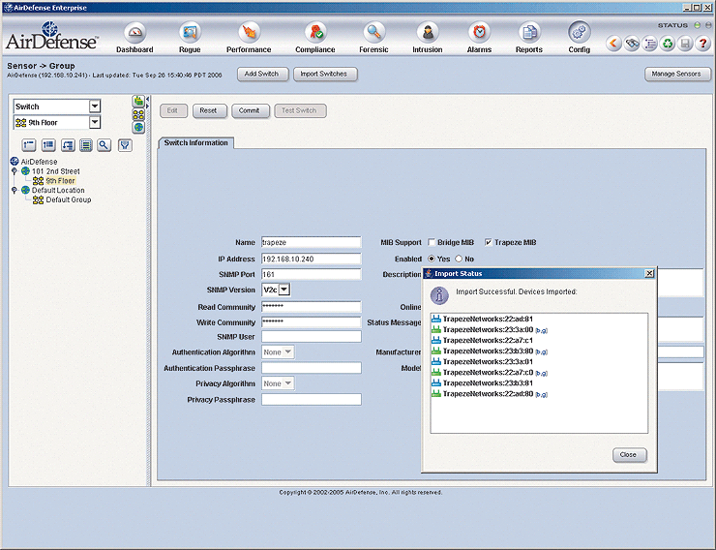The width and height of the screenshot is (716, 550).
Task: Click the floppy disk save icon
Action: (x=685, y=44)
